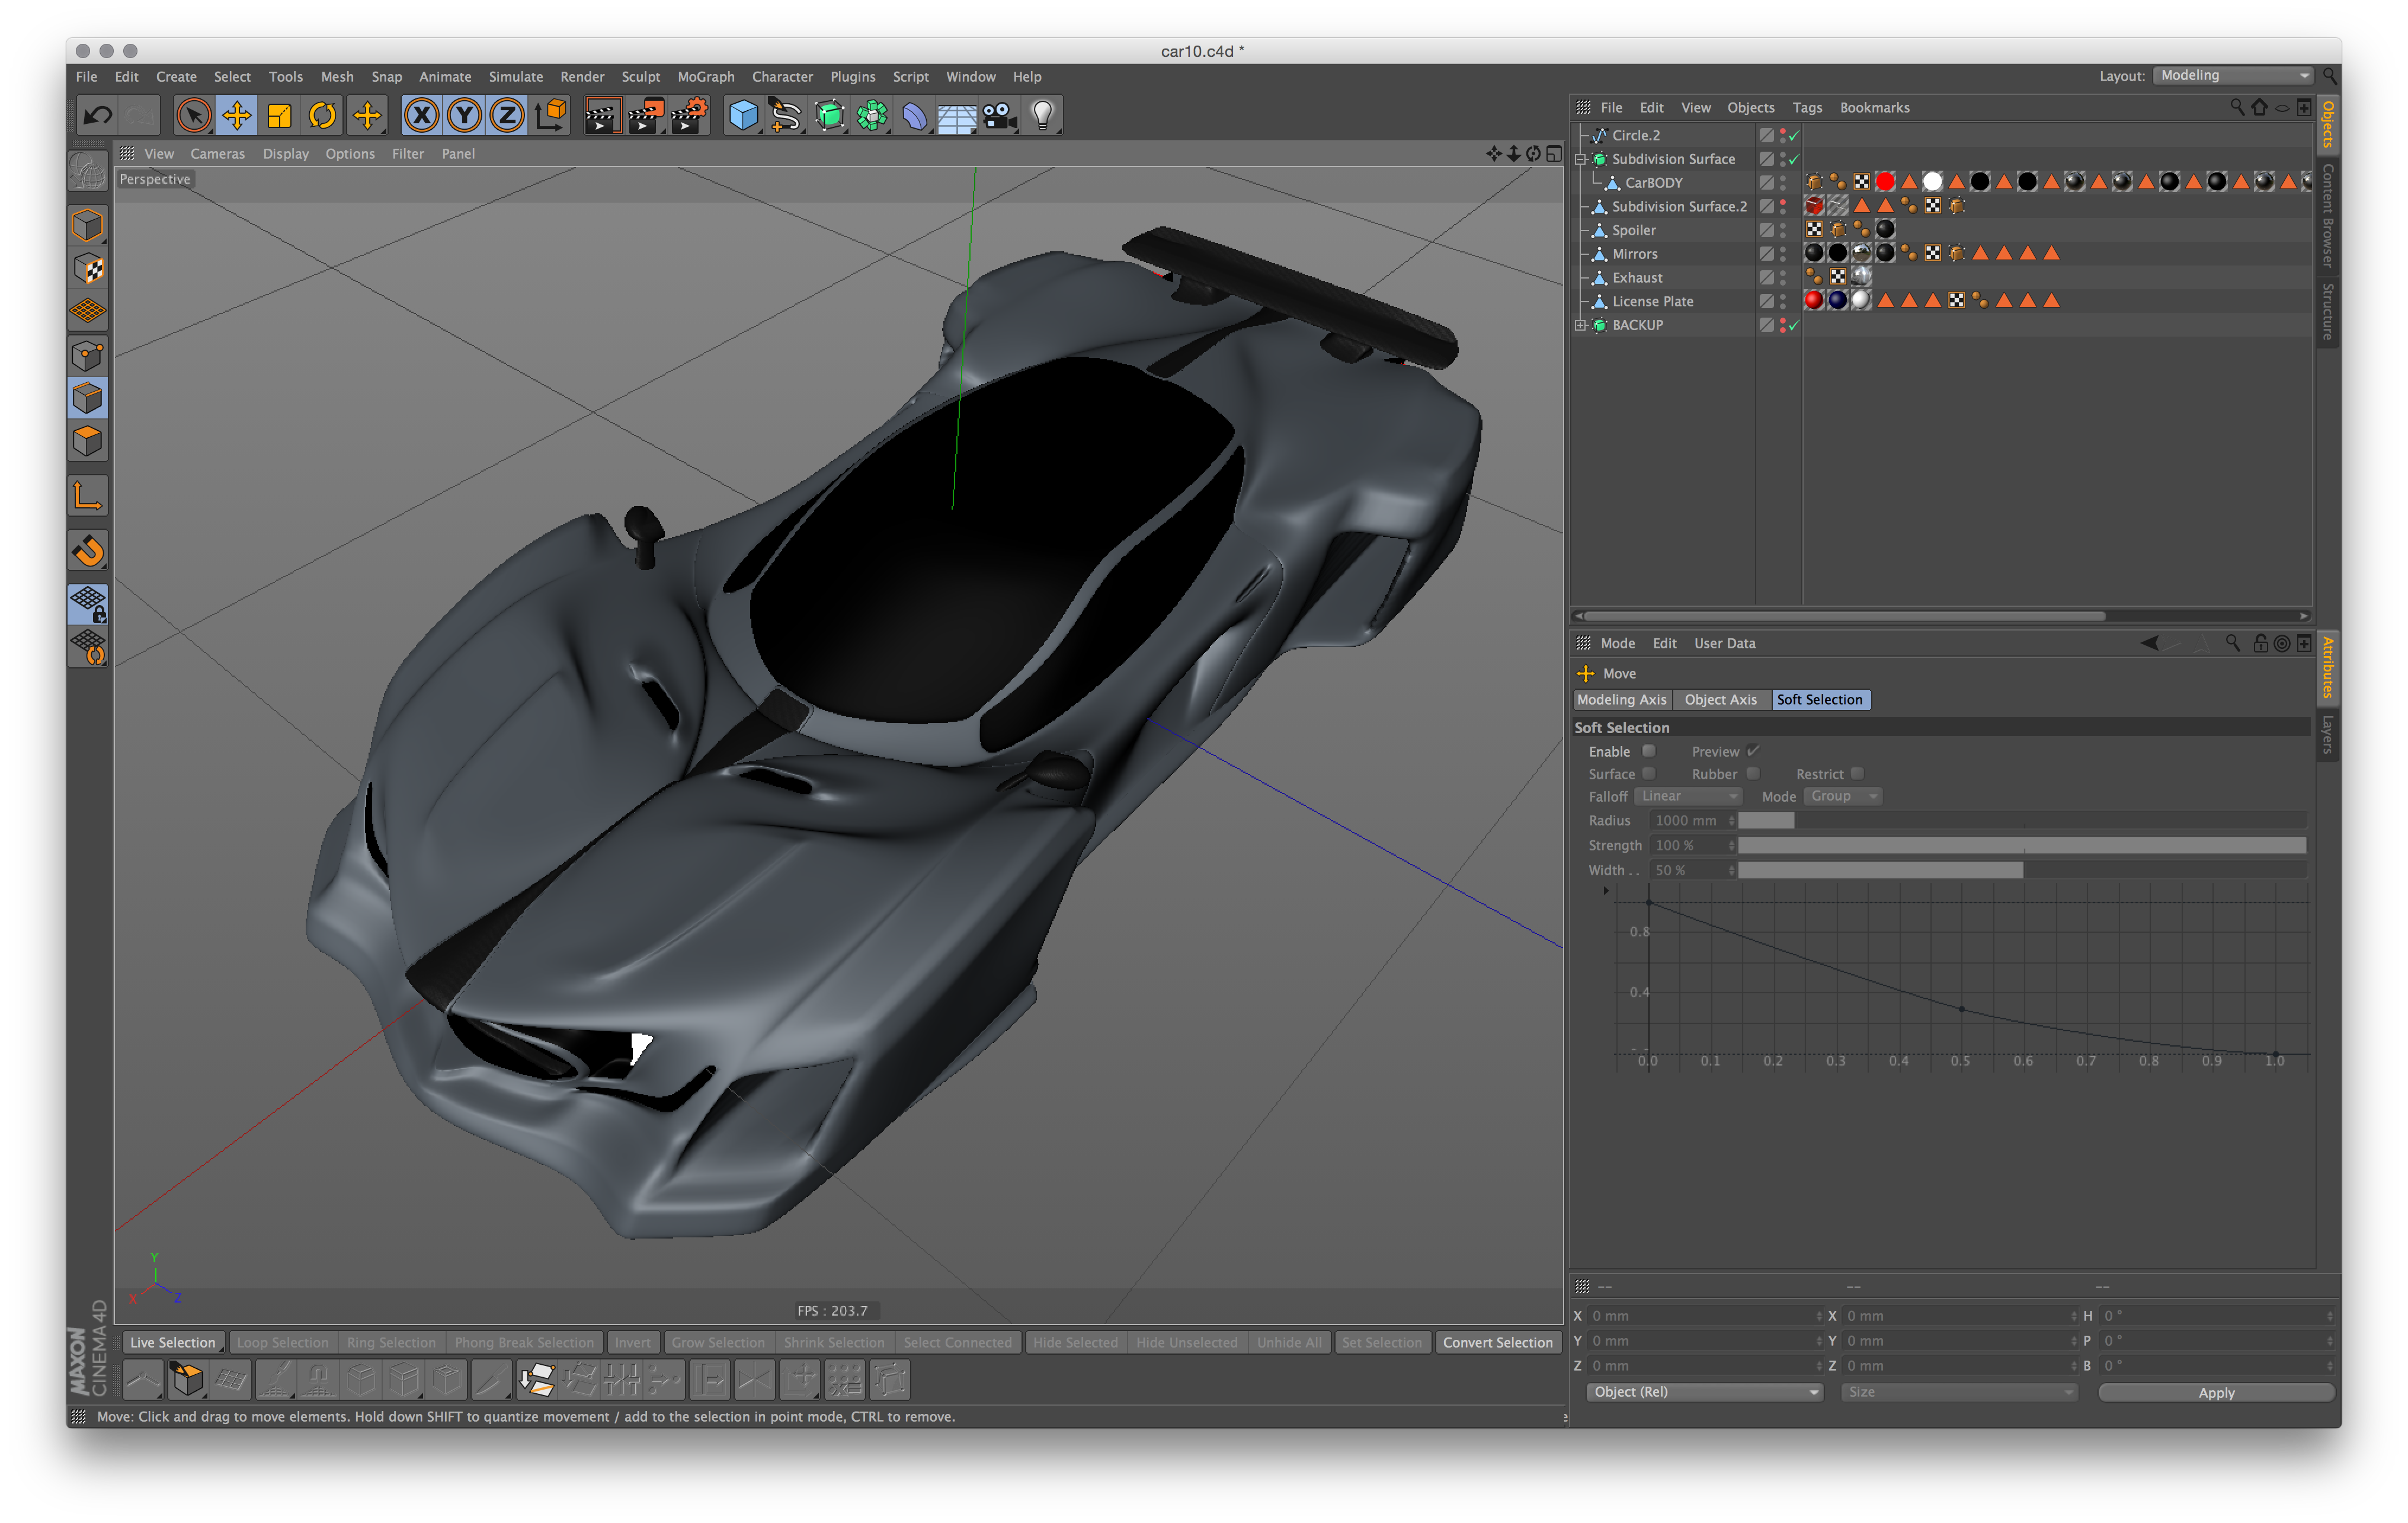Switch to Texture mode checkered cube icon
The image size is (2408, 1523).
click(x=88, y=268)
